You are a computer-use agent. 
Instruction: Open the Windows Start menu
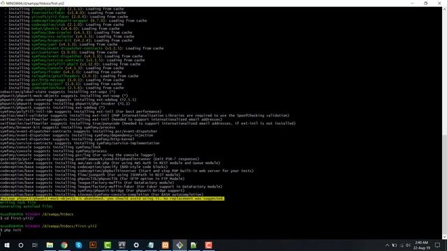7,245
